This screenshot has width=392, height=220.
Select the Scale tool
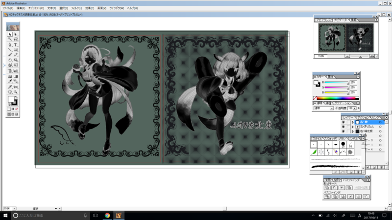tap(16, 60)
